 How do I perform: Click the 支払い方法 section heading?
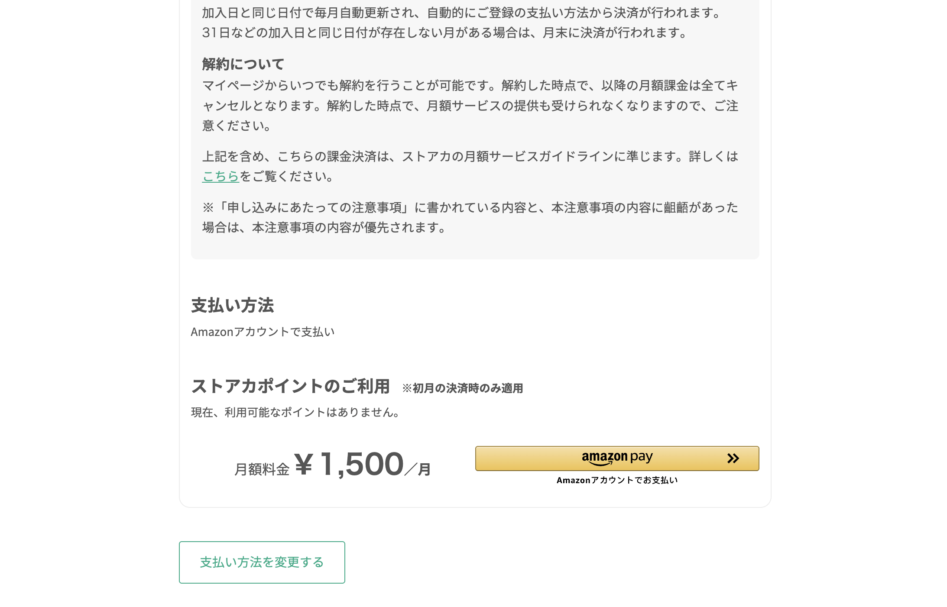click(x=232, y=305)
